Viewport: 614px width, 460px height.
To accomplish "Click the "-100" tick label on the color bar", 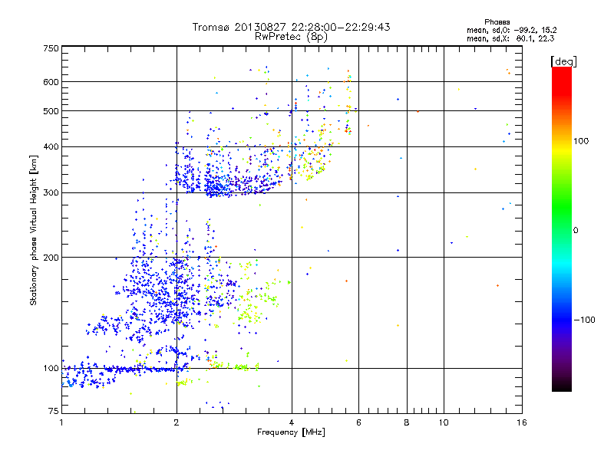I will [x=584, y=320].
